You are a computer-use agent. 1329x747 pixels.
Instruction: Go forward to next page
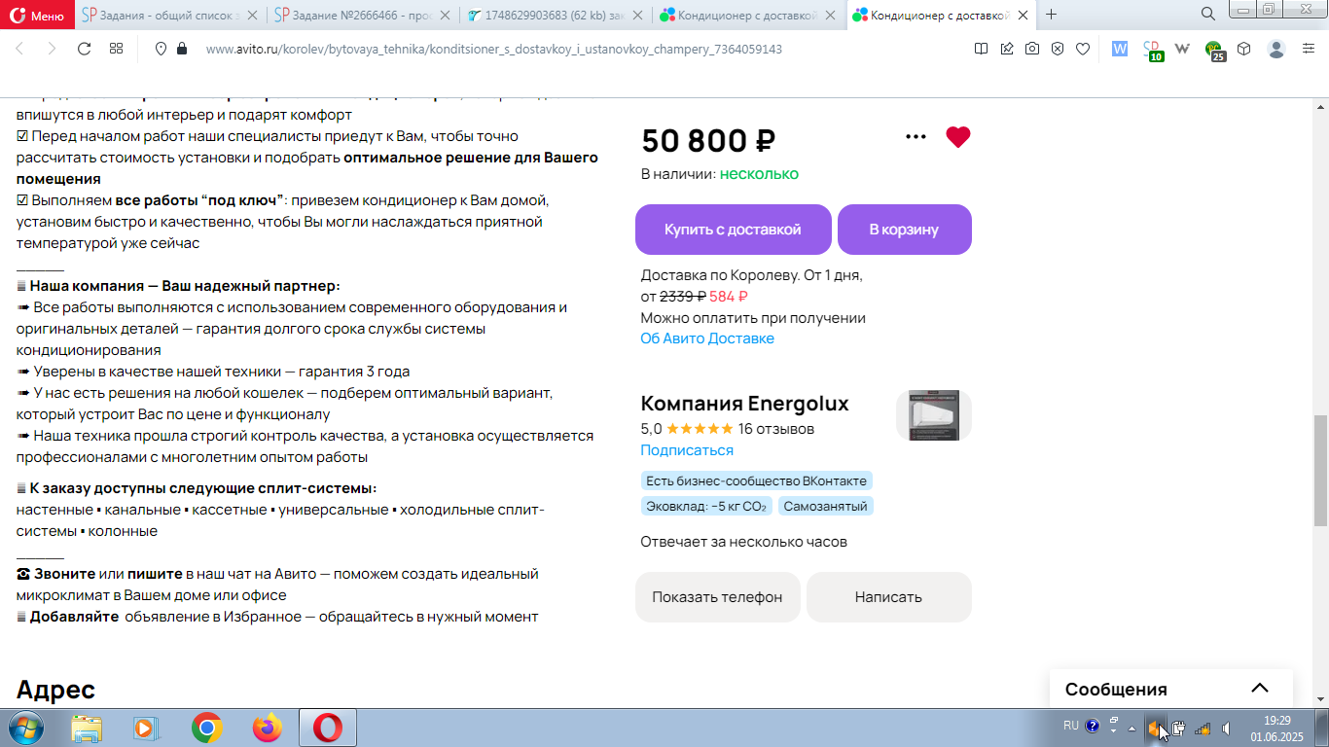52,49
